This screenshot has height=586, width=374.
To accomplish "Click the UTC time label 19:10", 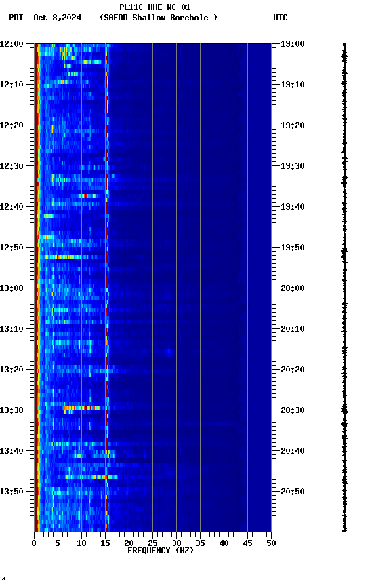I will pyautogui.click(x=293, y=85).
